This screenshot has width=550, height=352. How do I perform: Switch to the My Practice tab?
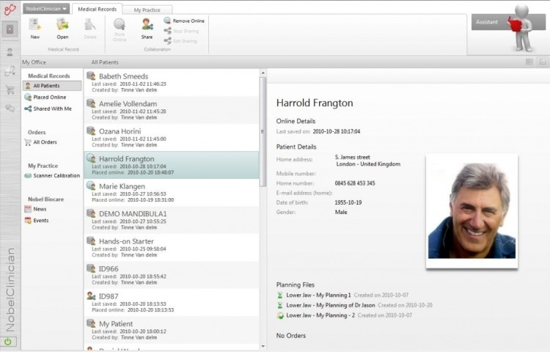click(x=147, y=10)
